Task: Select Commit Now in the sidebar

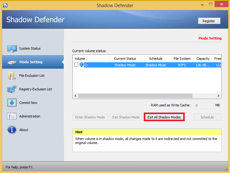Action: tap(28, 103)
